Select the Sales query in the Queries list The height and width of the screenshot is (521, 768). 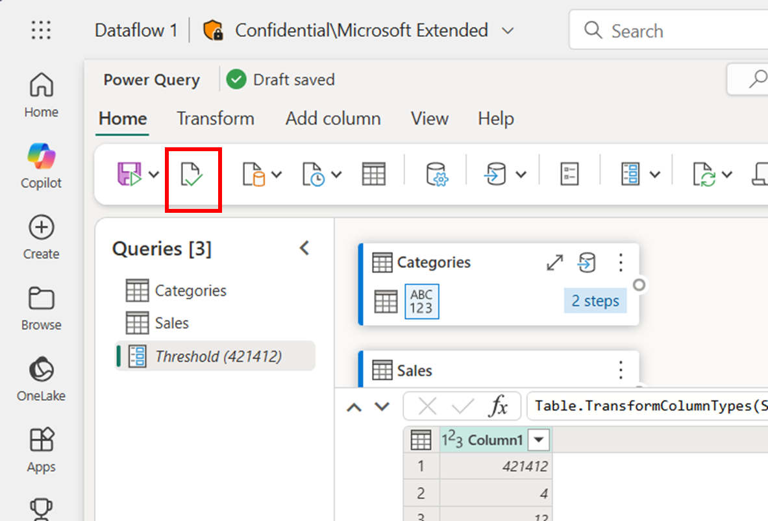click(216, 323)
